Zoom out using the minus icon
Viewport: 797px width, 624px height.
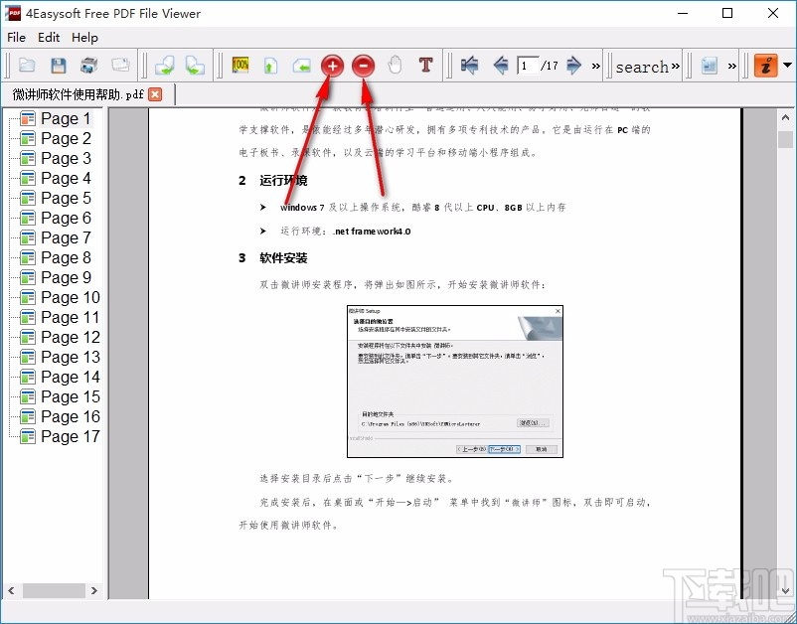(364, 65)
